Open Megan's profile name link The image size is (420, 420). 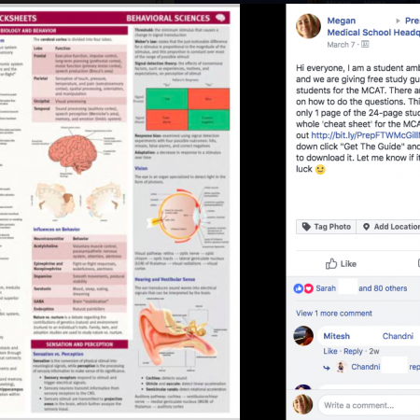pos(342,21)
